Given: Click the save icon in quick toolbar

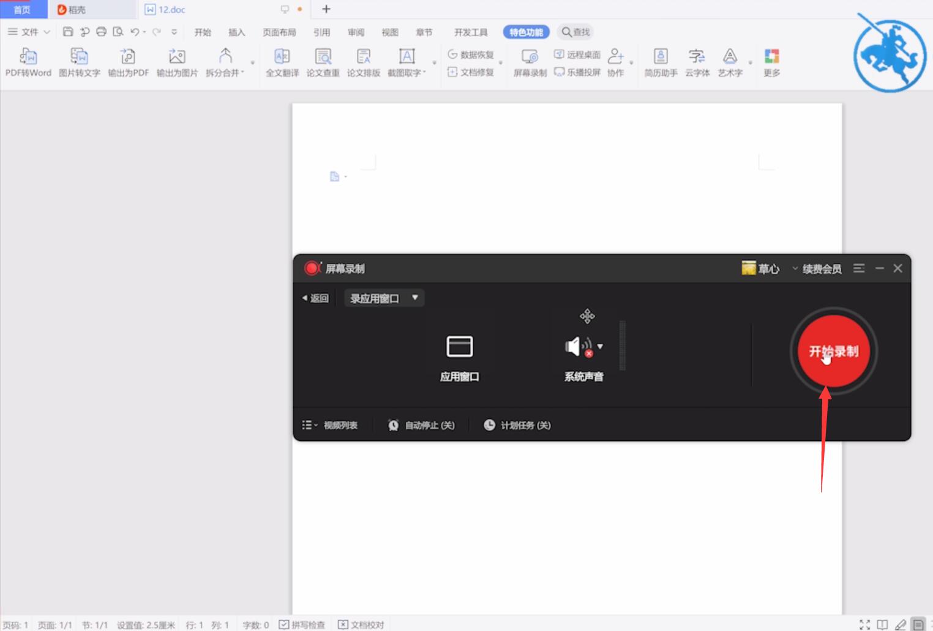Looking at the screenshot, I should (x=68, y=32).
